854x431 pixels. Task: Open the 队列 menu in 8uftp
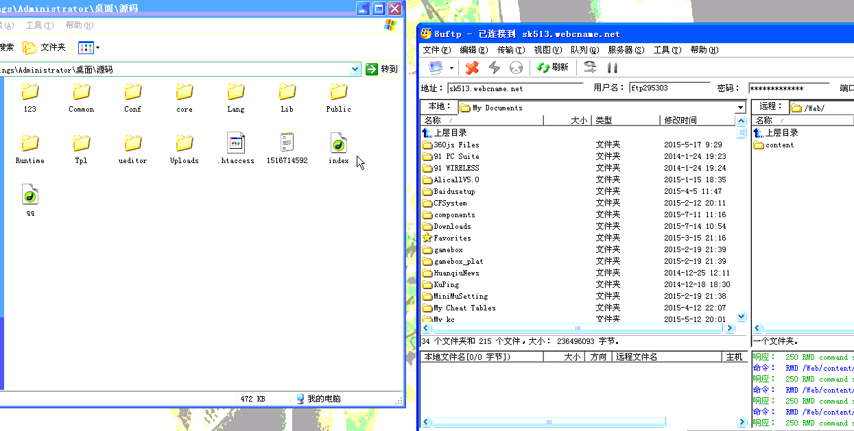pyautogui.click(x=584, y=50)
